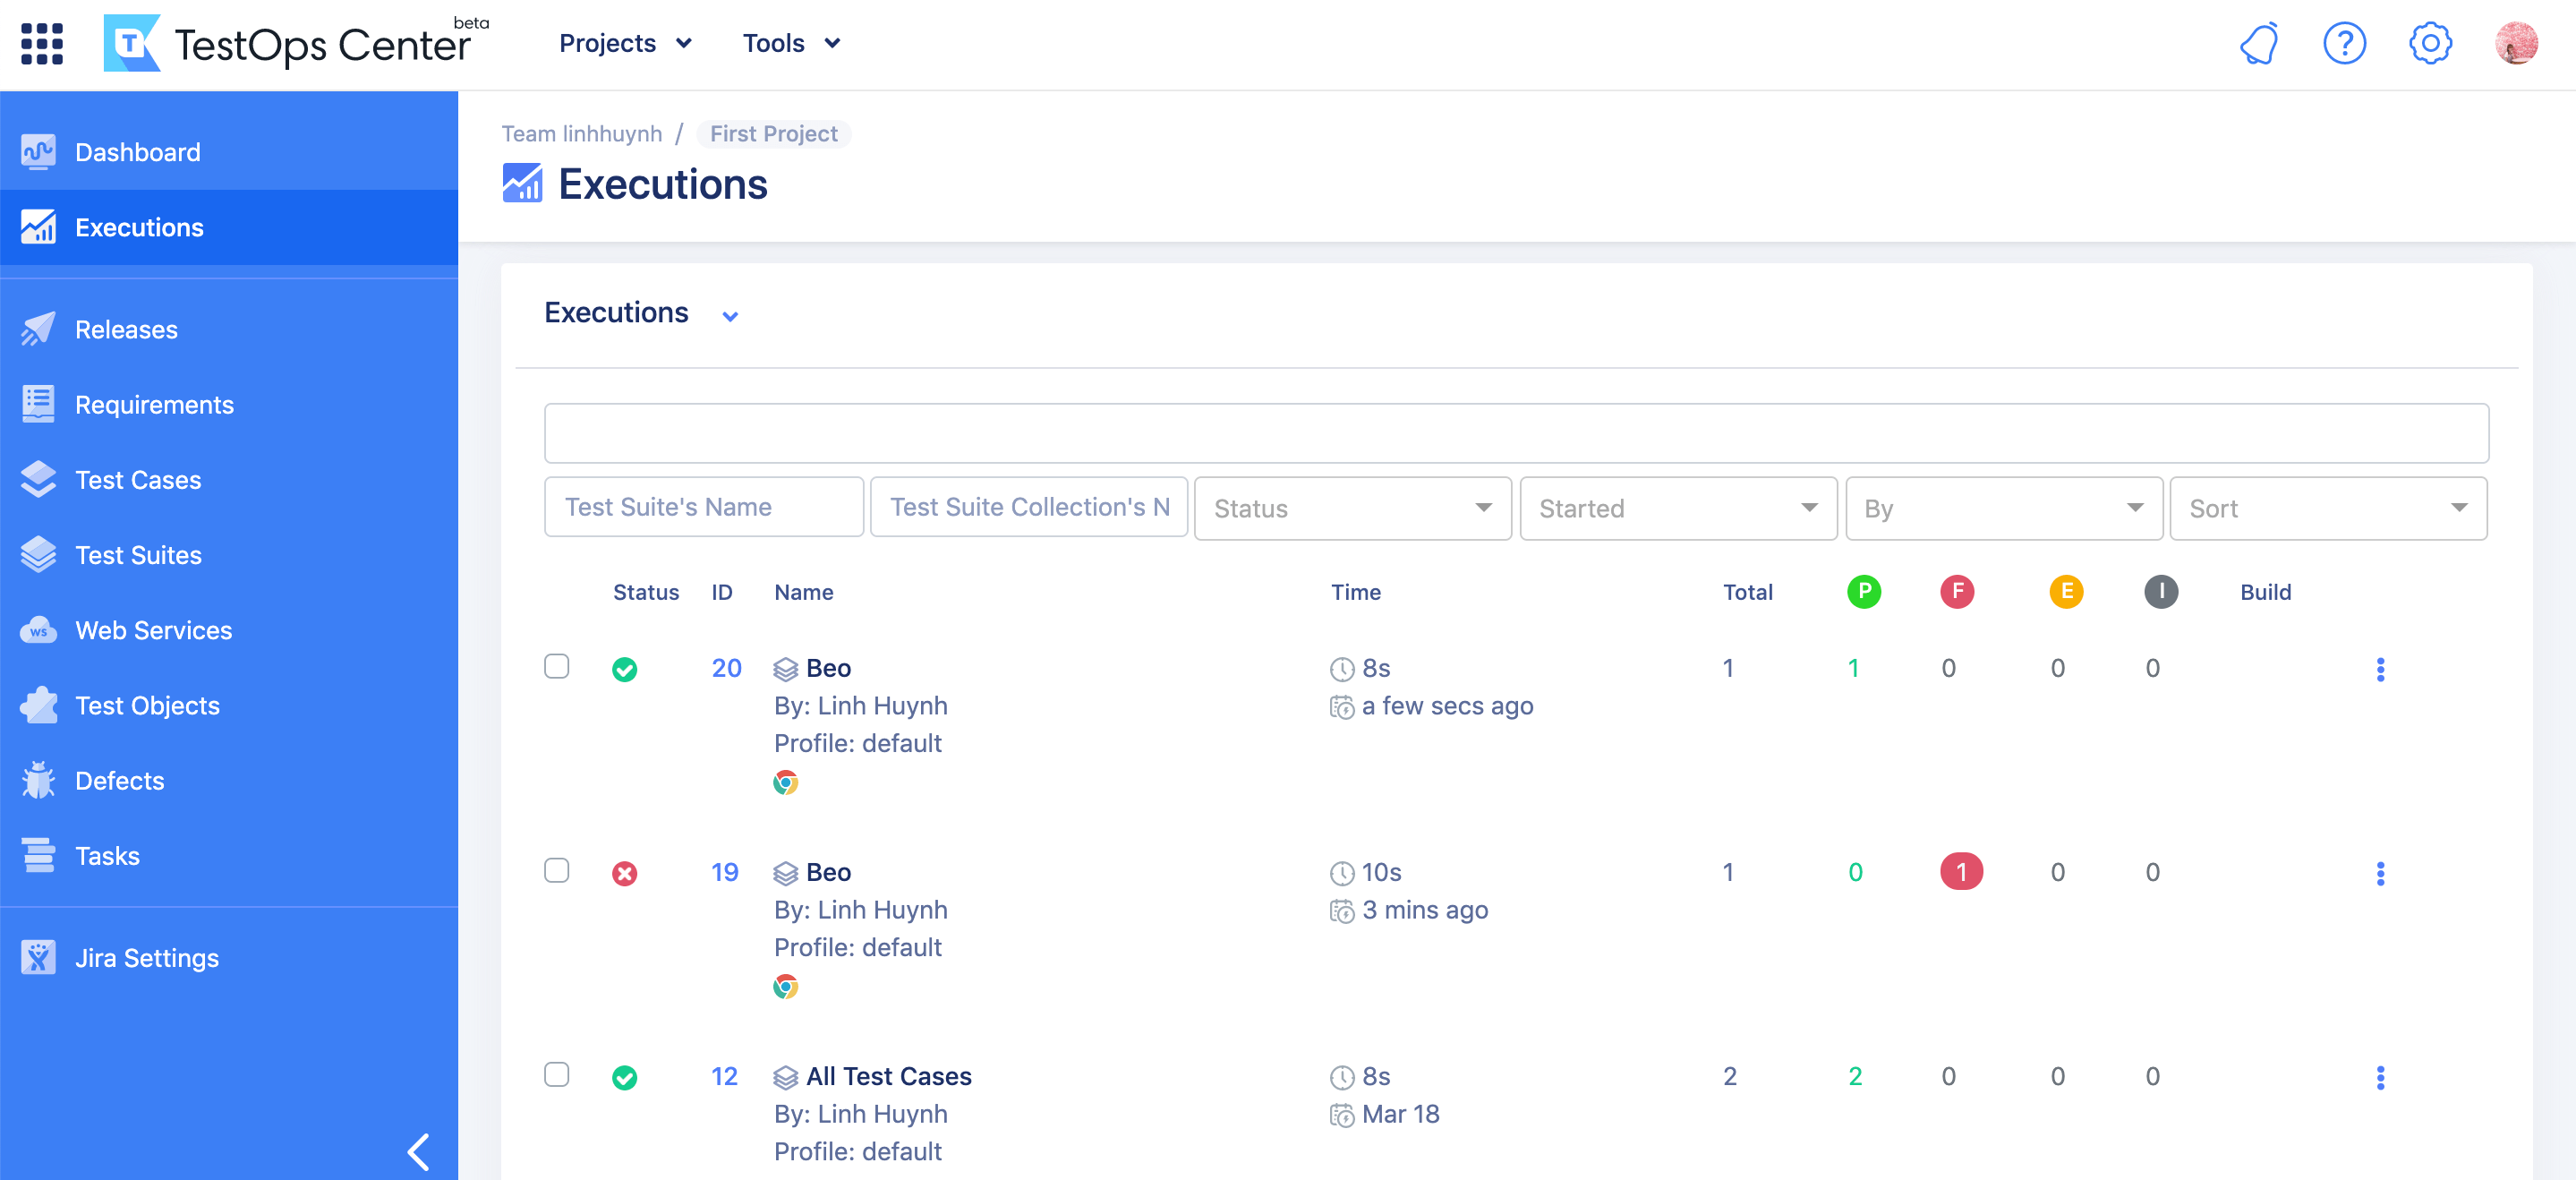Toggle checkbox for execution ID 19
2576x1180 pixels.
coord(555,871)
